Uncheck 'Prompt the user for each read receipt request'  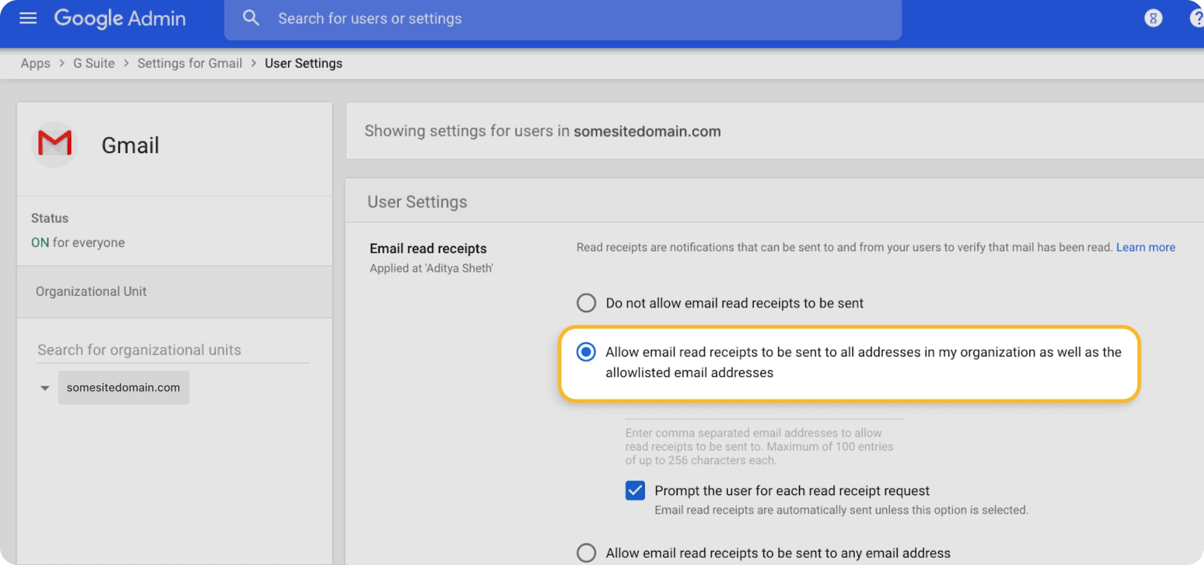click(x=634, y=491)
